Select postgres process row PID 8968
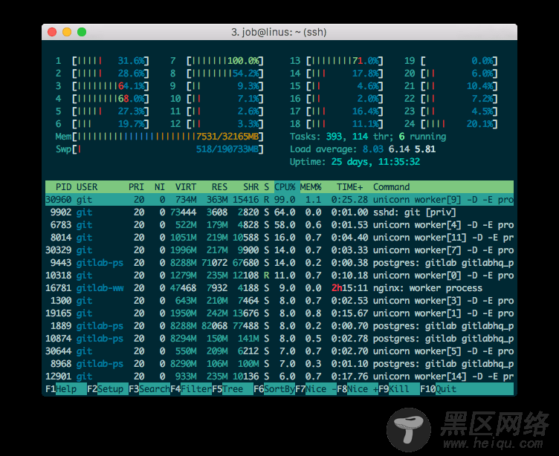The width and height of the screenshot is (559, 456). 279,364
